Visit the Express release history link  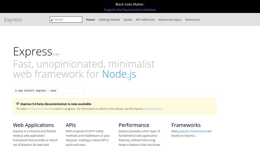pyautogui.click(x=152, y=109)
